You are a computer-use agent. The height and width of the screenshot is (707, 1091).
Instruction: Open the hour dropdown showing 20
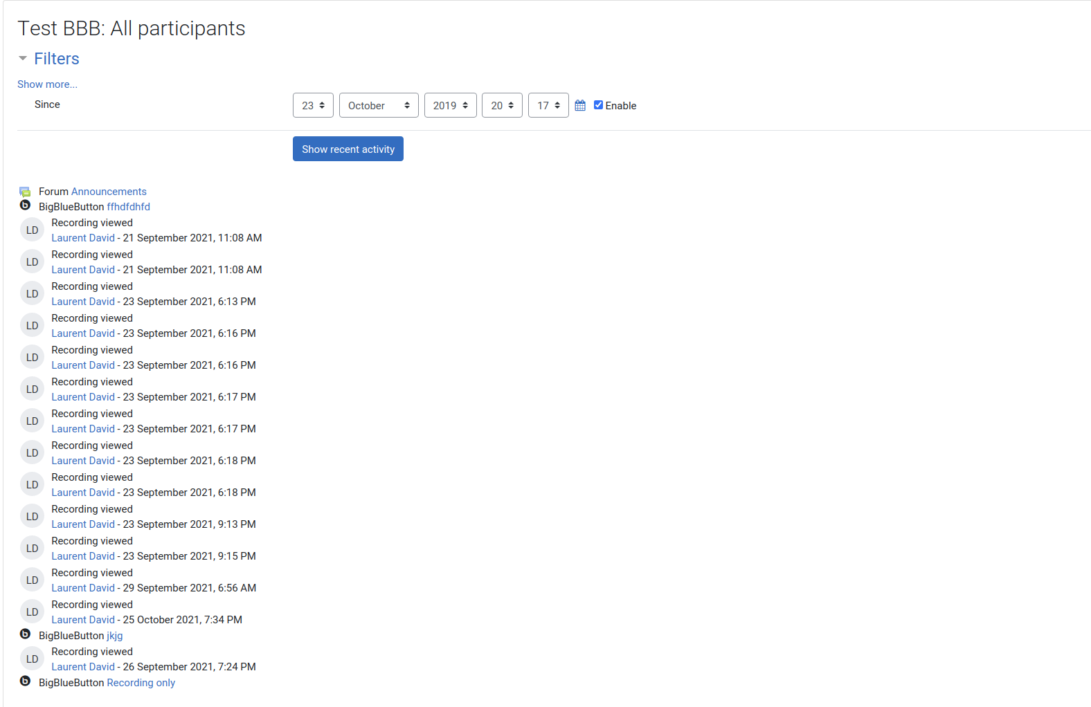[502, 105]
